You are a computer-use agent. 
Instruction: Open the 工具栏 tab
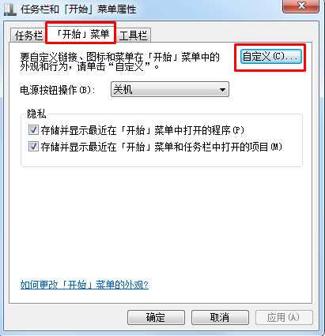pyautogui.click(x=134, y=35)
